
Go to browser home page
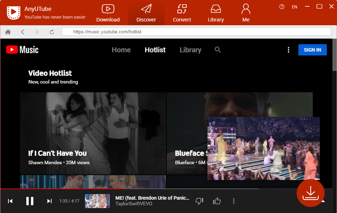click(8, 32)
